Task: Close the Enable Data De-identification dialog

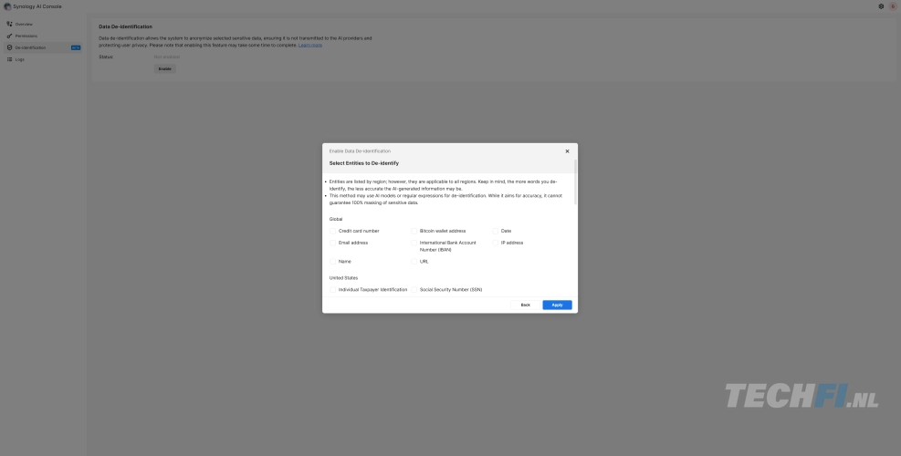Action: pyautogui.click(x=567, y=150)
